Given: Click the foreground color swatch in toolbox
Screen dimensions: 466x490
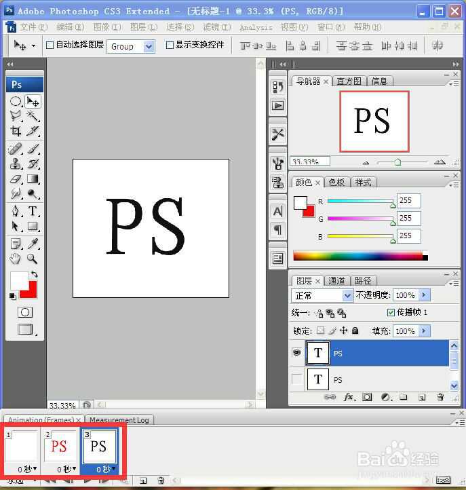Looking at the screenshot, I should point(18,280).
